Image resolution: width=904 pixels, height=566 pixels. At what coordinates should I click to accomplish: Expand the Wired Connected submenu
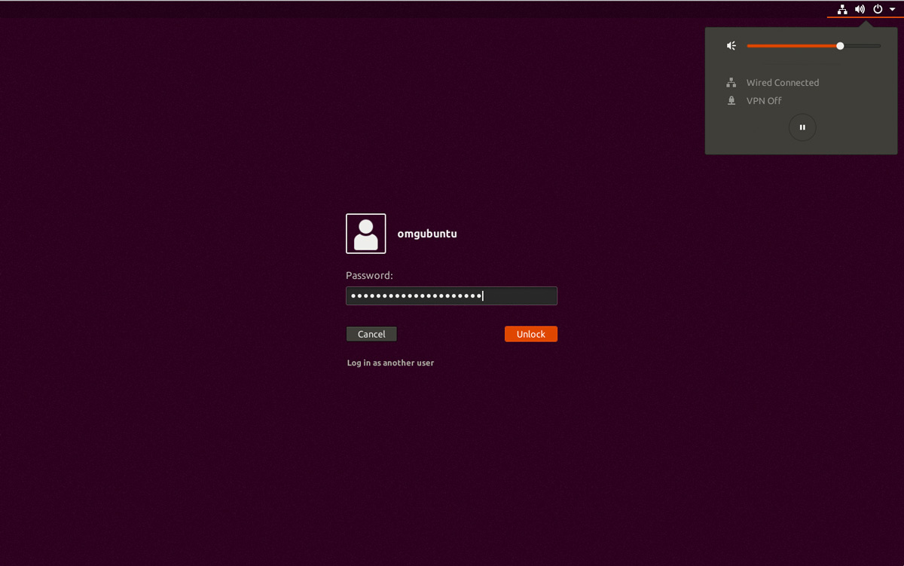(x=783, y=83)
